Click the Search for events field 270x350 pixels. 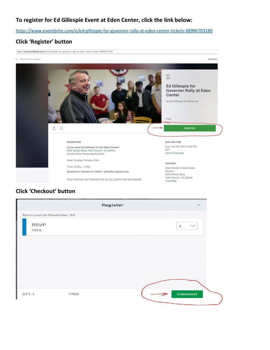tap(30, 59)
